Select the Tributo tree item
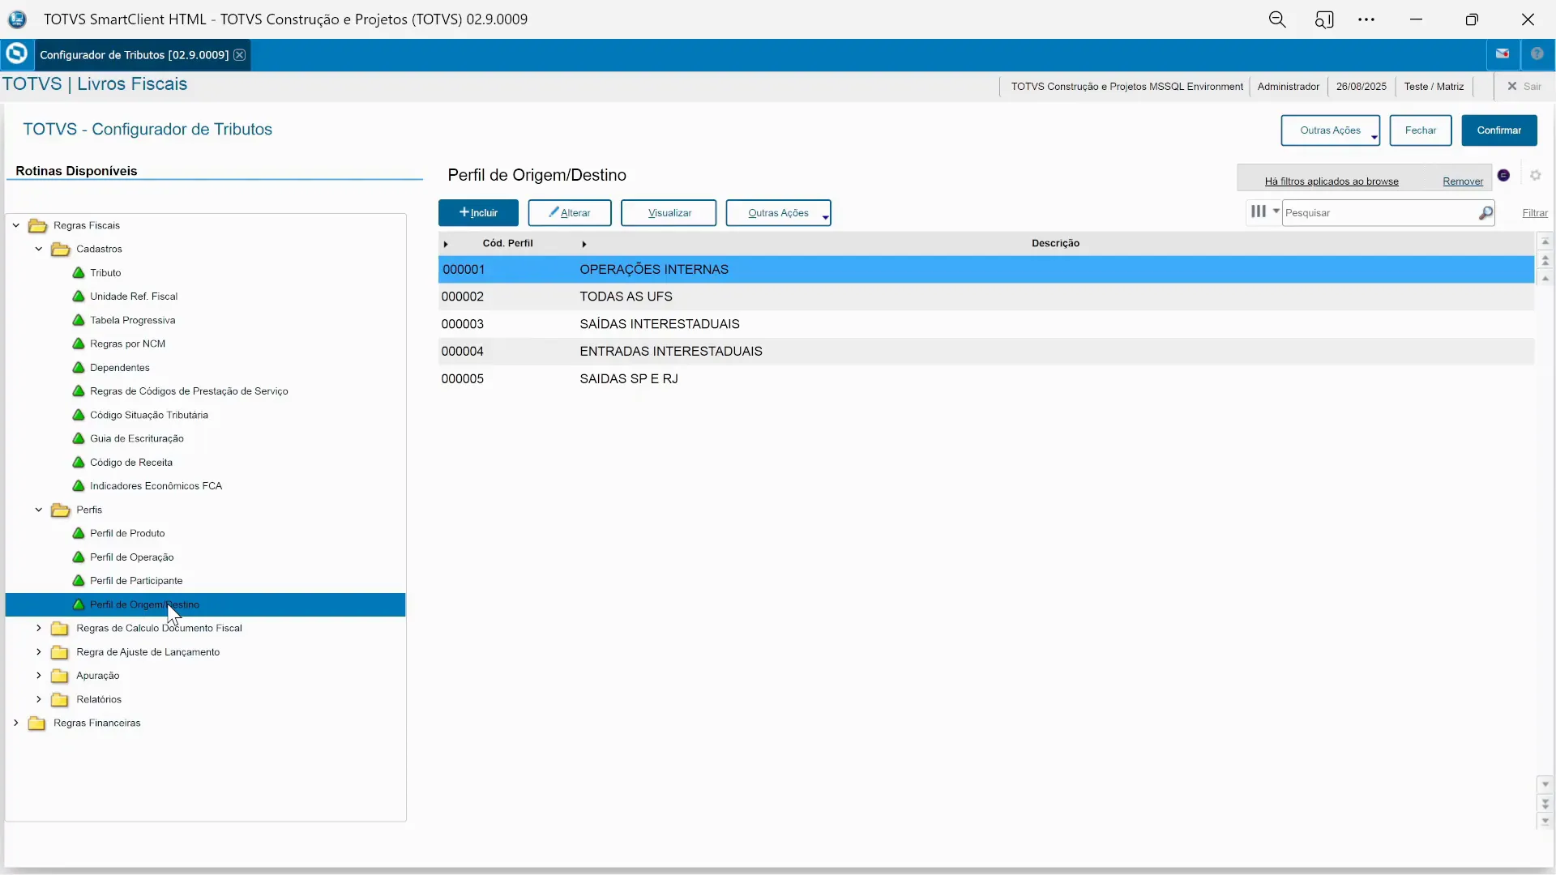 coord(106,273)
